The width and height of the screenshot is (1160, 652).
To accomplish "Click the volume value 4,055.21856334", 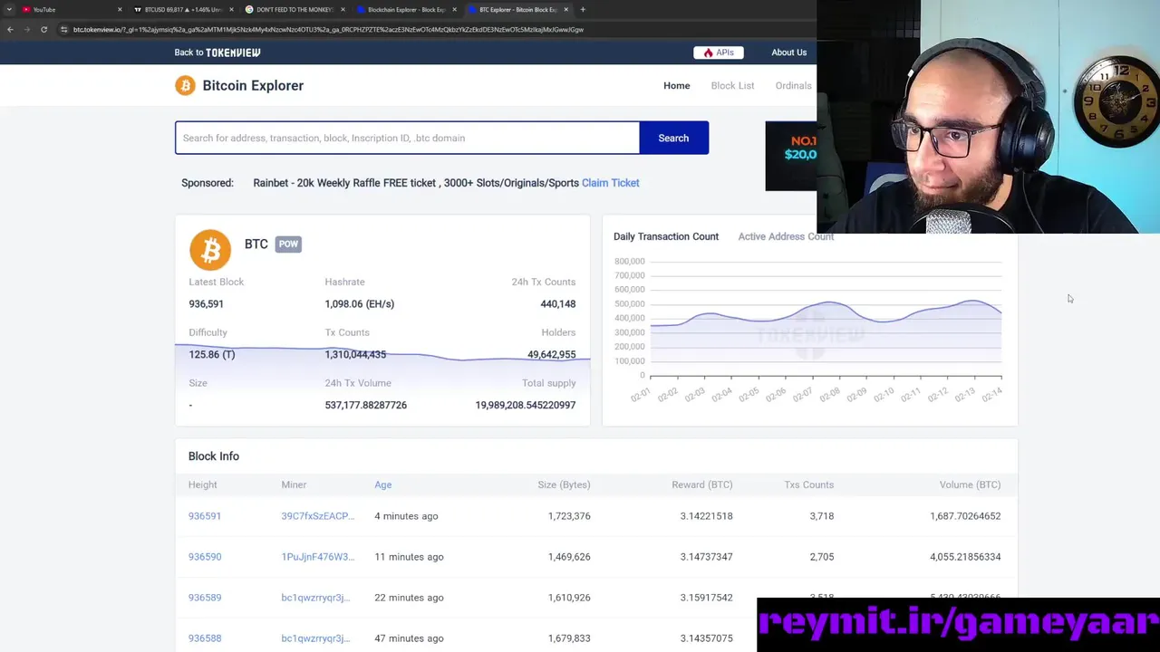I will click(x=965, y=557).
